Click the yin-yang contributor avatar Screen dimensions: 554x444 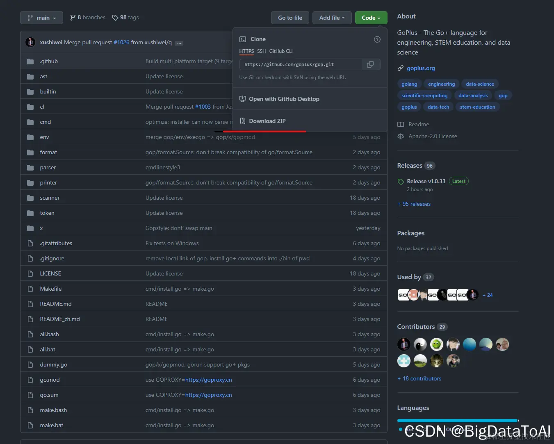click(420, 344)
